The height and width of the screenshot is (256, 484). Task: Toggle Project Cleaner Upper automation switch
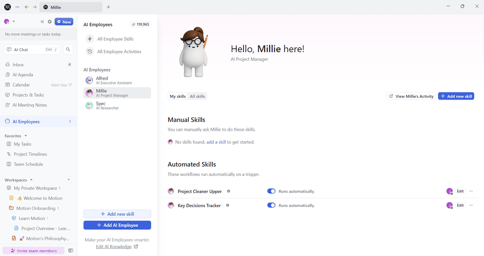(271, 191)
